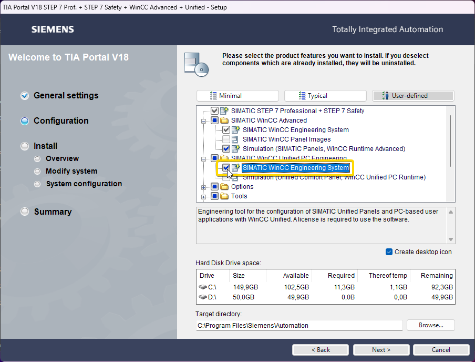
Task: Open the Modify system sub-step
Action: point(71,171)
